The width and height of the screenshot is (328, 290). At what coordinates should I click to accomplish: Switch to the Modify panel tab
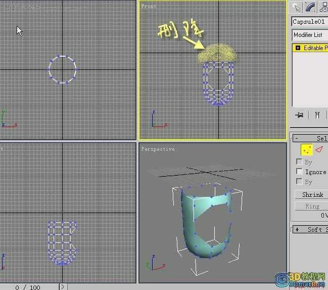pyautogui.click(x=310, y=7)
